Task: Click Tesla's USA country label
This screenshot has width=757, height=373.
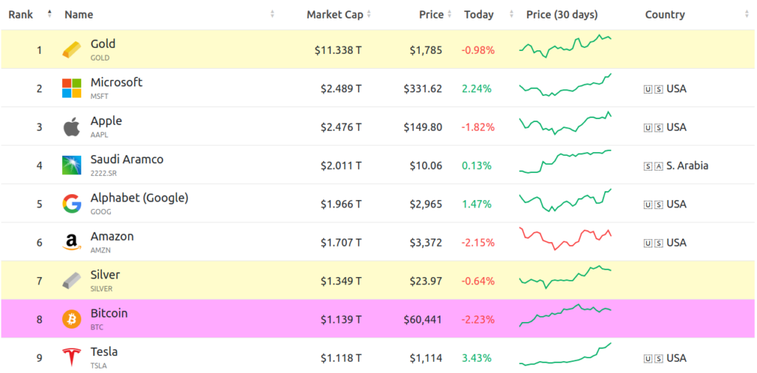Action: click(676, 358)
